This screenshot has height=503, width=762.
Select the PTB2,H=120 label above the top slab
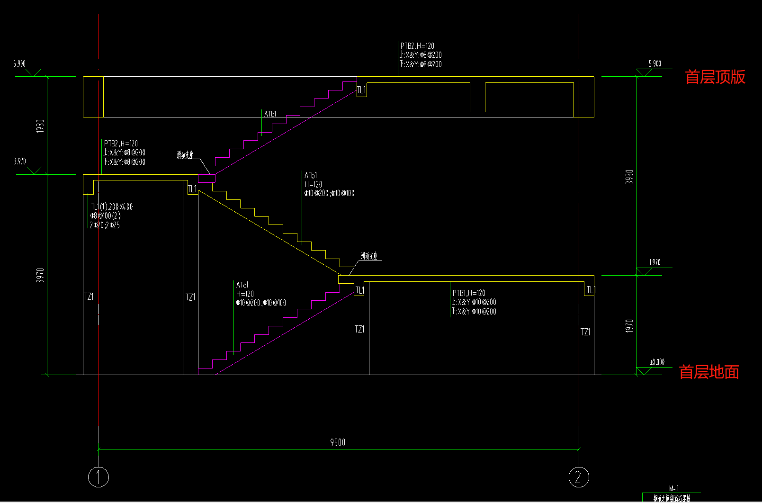click(x=417, y=46)
